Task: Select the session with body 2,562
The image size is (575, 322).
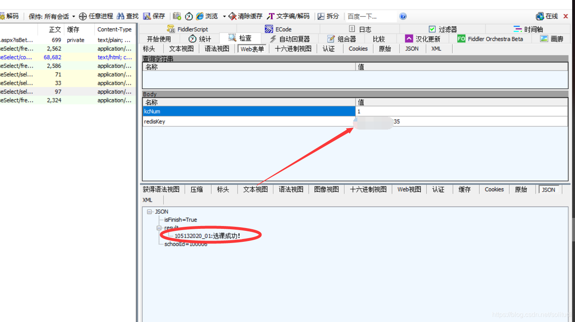Action: pos(67,49)
